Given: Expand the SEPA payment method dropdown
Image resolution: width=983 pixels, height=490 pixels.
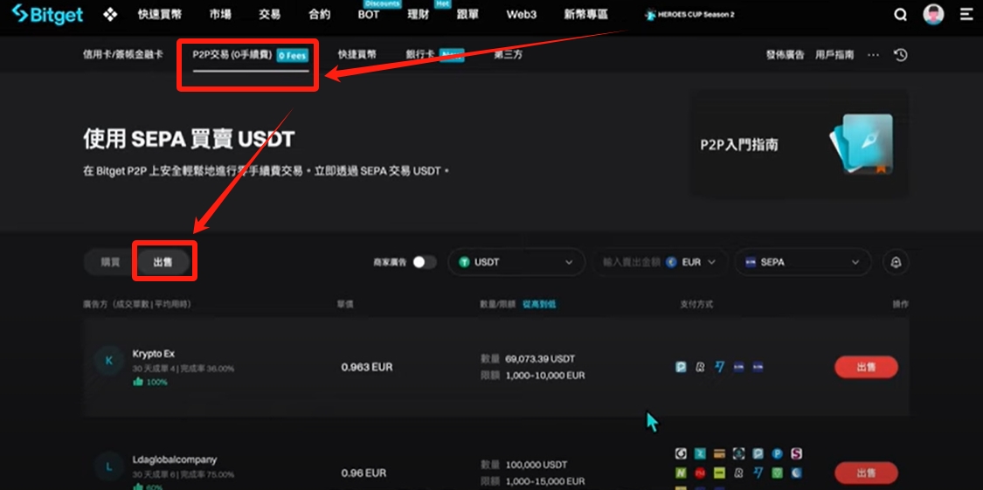Looking at the screenshot, I should click(802, 263).
